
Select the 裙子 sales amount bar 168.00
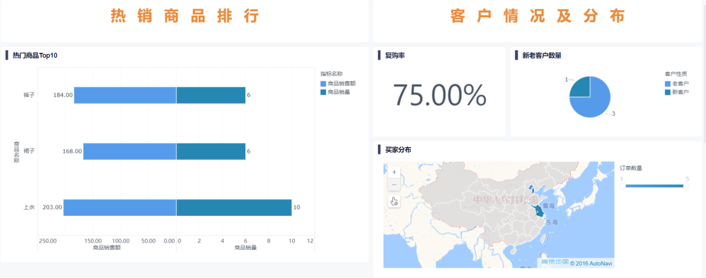129,151
